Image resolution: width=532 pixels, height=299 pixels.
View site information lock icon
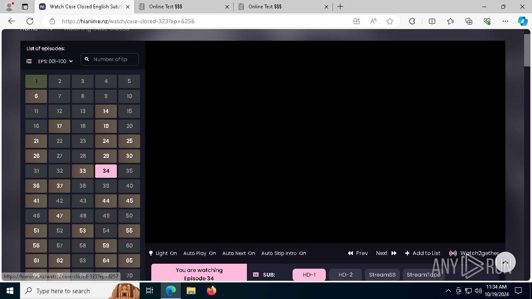point(52,21)
